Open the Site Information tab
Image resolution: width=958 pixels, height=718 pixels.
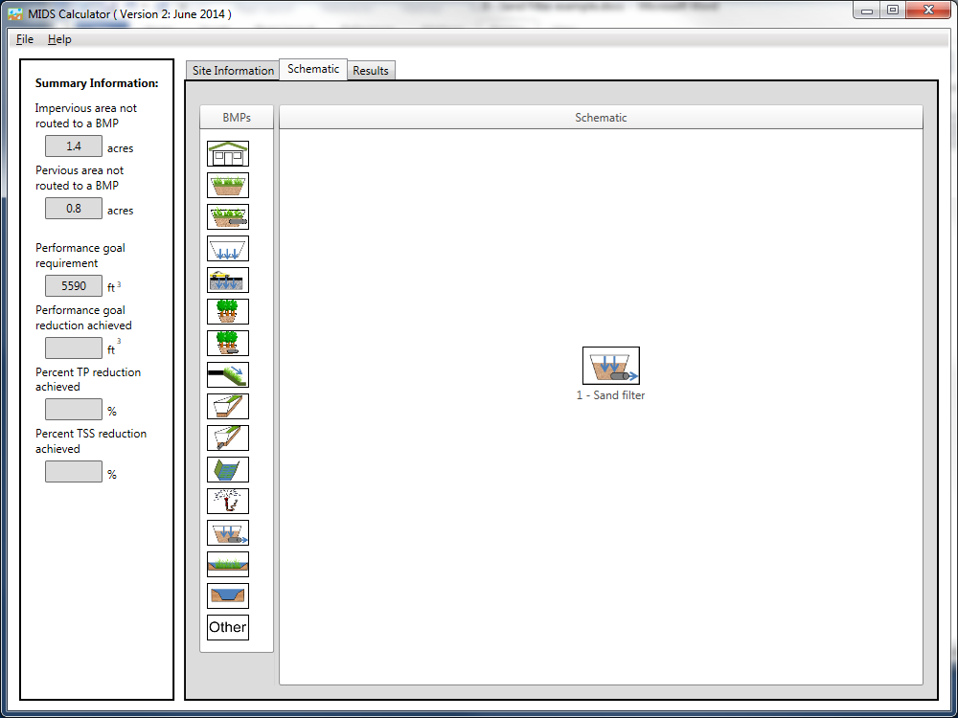[232, 69]
